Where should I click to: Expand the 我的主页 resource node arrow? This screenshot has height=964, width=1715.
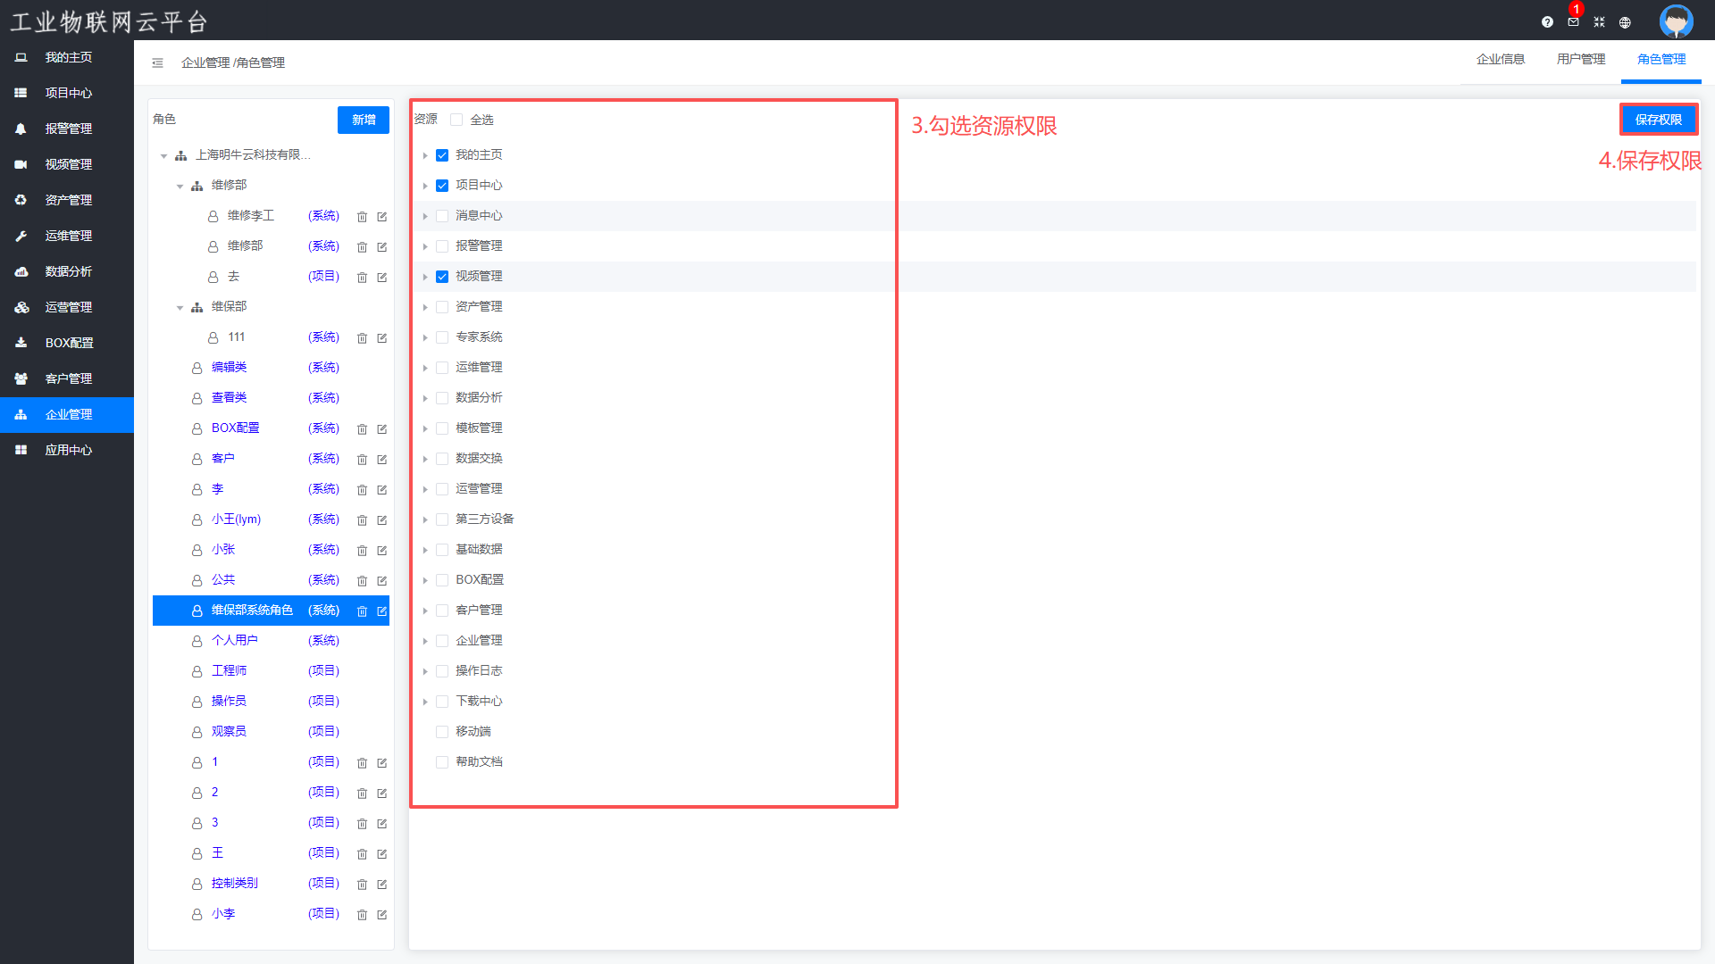tap(425, 155)
